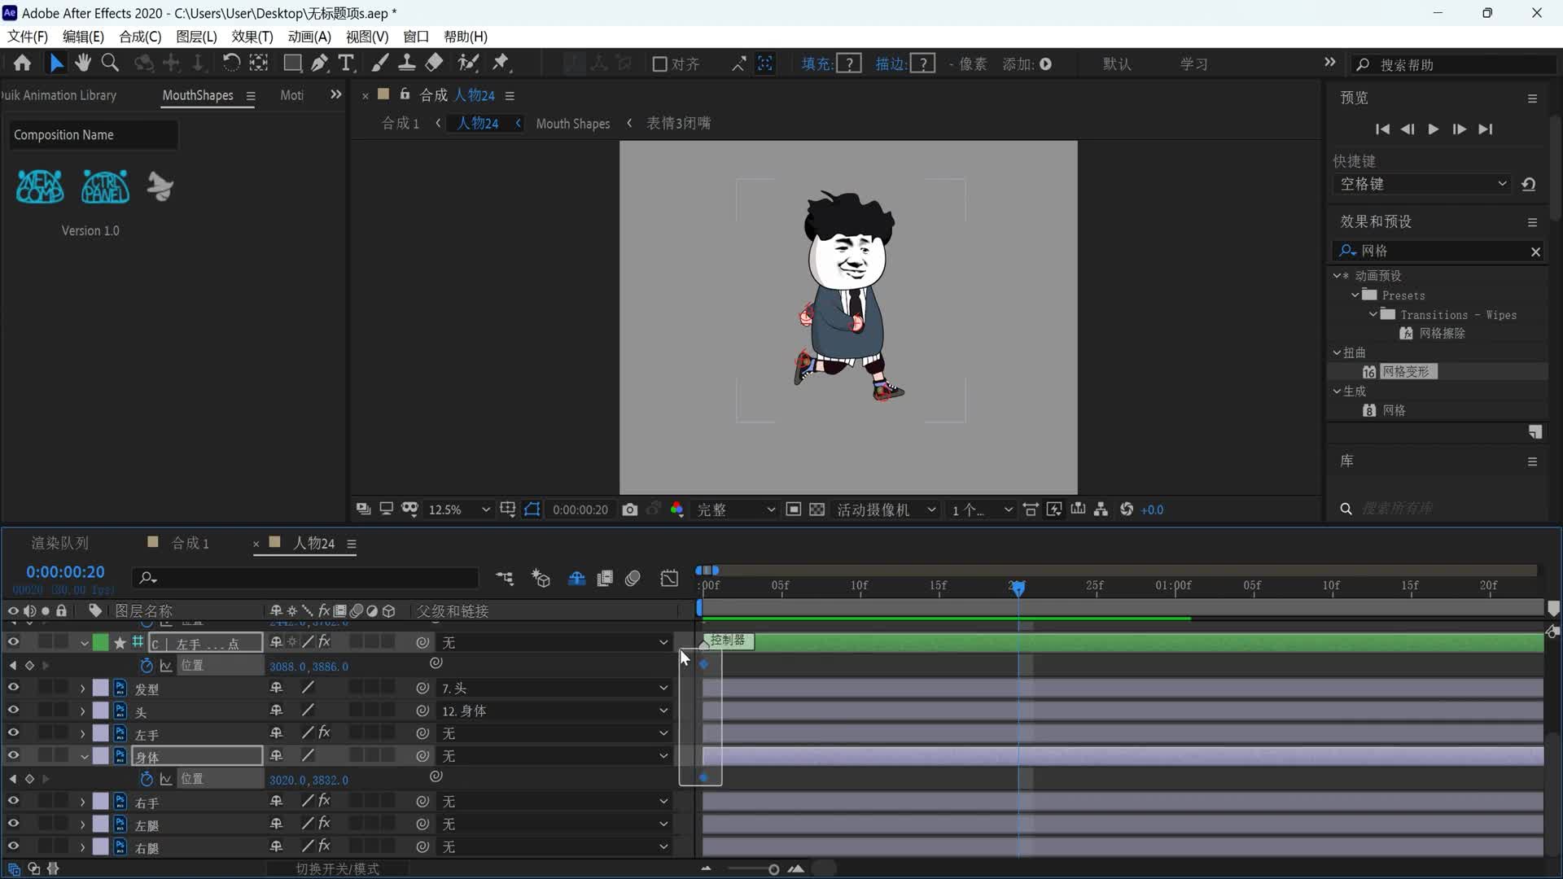Screen dimensions: 1563x879
Task: Hide the 右腿 layer
Action: (13, 847)
